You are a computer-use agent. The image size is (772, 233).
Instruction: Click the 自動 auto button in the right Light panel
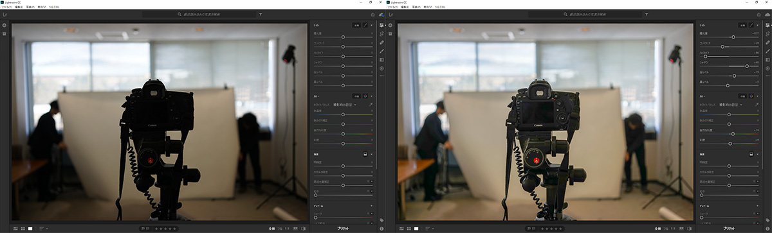click(x=742, y=25)
